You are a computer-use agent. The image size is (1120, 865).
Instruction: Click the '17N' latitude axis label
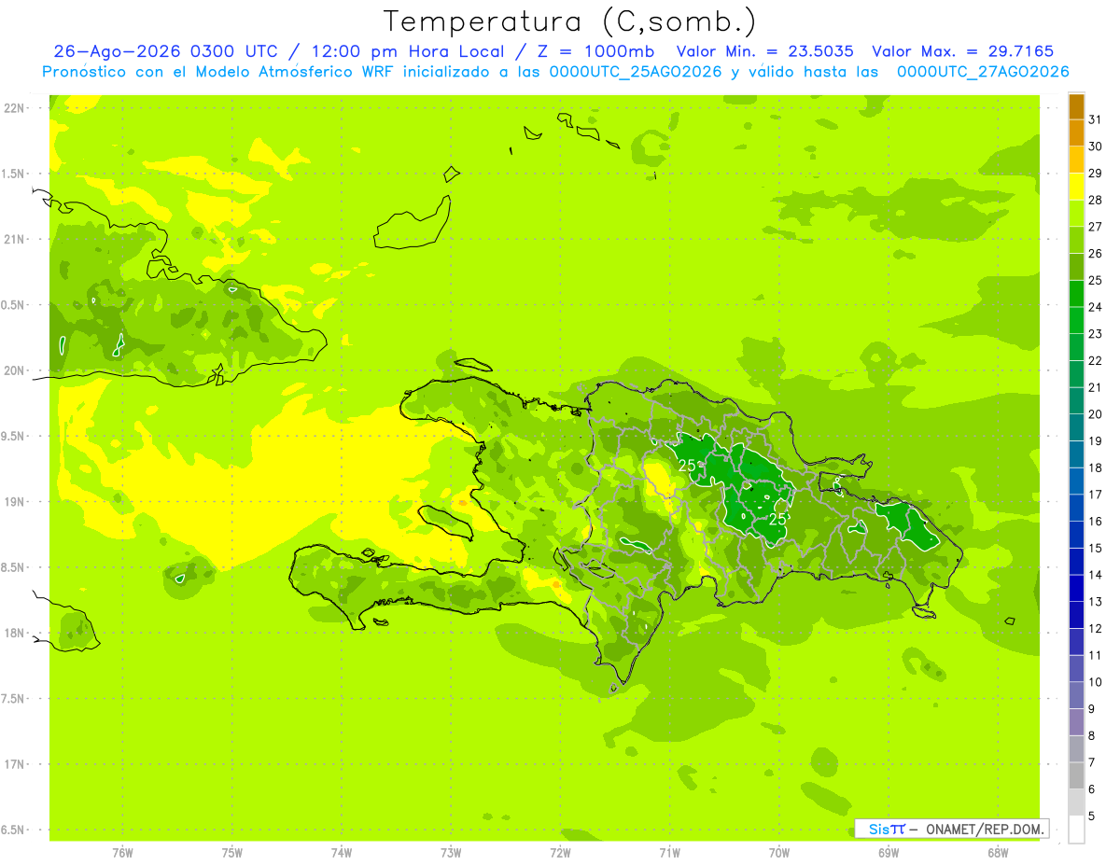[16, 764]
